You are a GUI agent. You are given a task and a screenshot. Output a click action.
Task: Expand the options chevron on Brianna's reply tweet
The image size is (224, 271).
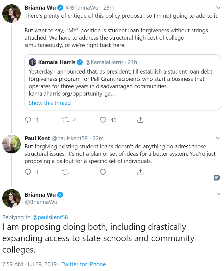[218, 194]
